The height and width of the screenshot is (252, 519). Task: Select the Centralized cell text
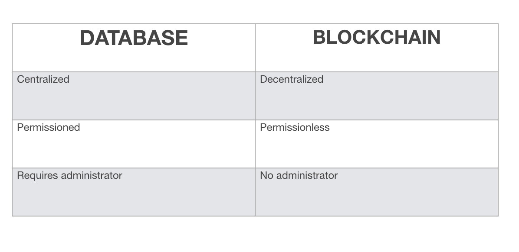(43, 79)
